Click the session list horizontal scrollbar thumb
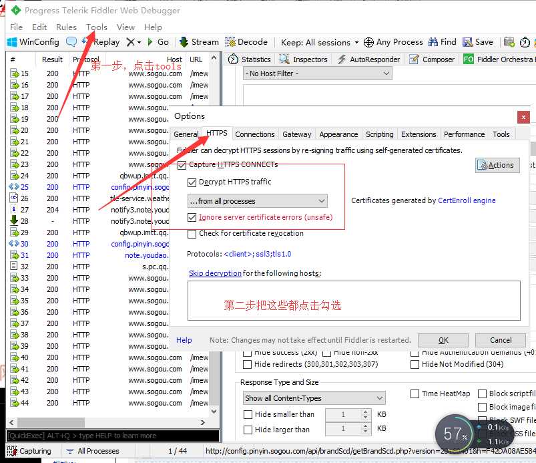 [51, 423]
